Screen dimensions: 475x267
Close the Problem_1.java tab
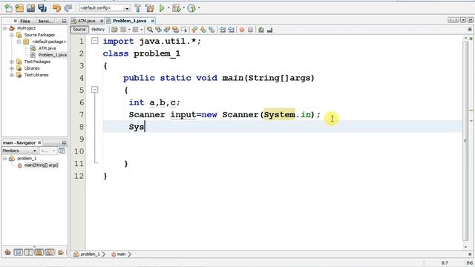(153, 21)
